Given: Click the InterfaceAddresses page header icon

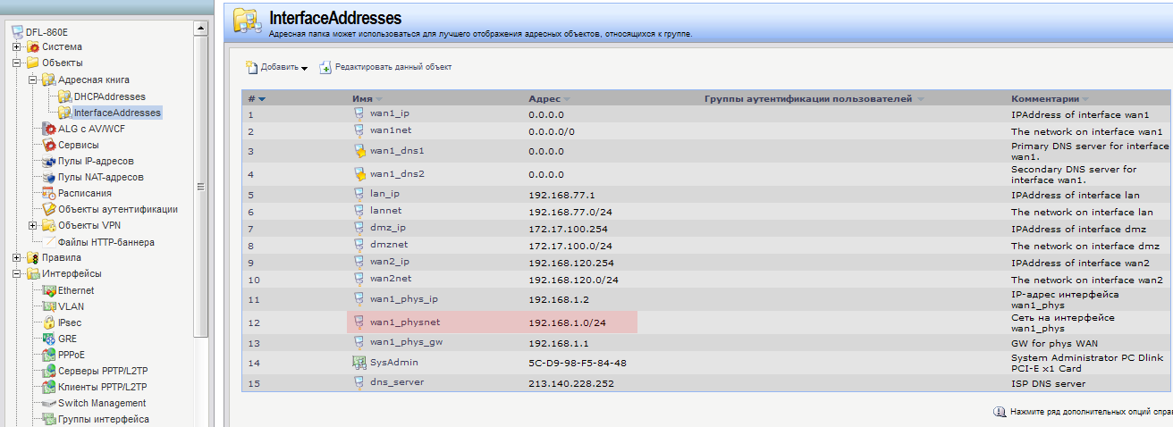Looking at the screenshot, I should click(x=247, y=21).
